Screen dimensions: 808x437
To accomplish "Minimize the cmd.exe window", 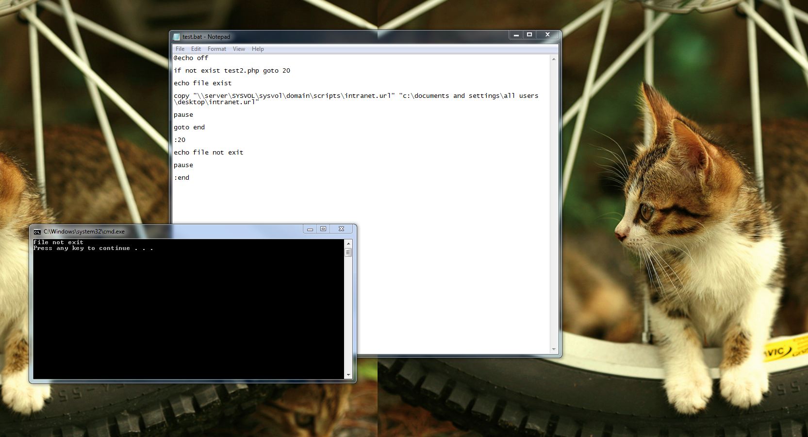I will (x=310, y=229).
